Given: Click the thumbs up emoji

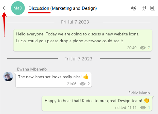Looking at the screenshot, I should [x=86, y=76].
